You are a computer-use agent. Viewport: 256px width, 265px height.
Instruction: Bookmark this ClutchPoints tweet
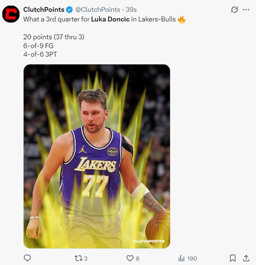click(232, 258)
